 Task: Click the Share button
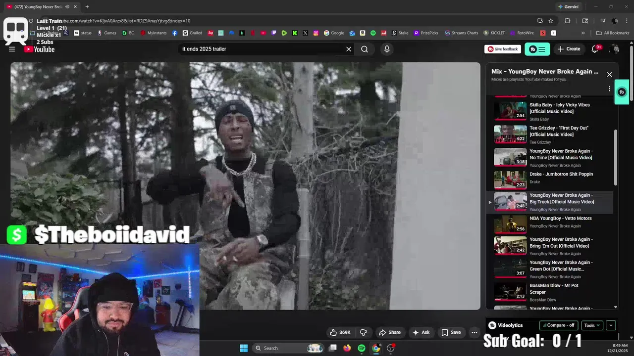[389, 332]
